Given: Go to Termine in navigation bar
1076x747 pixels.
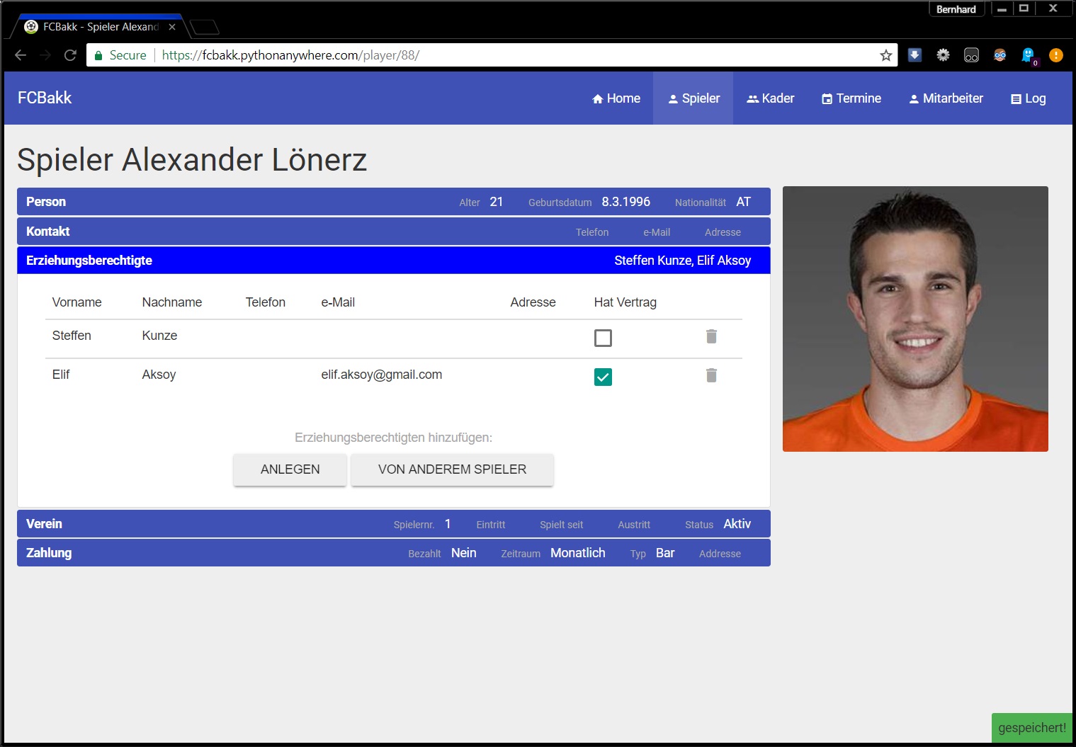Looking at the screenshot, I should click(x=851, y=98).
